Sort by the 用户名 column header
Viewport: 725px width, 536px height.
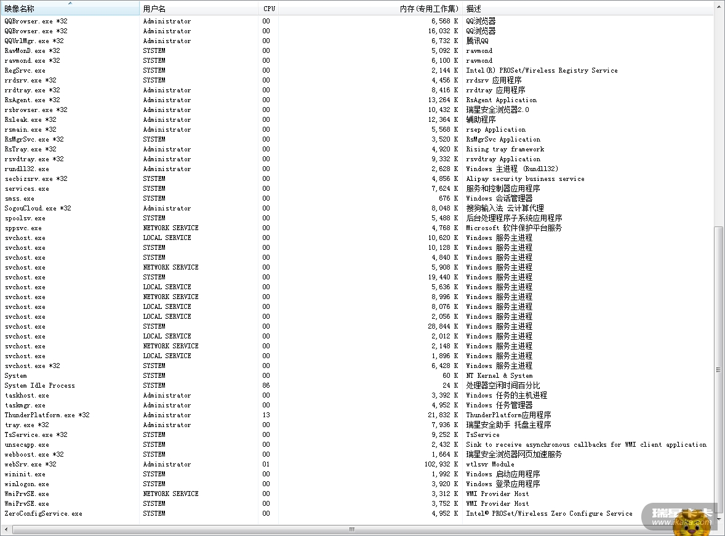click(199, 9)
